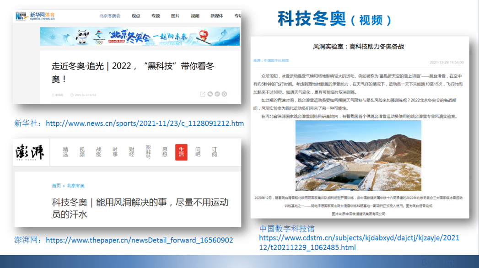Click The Paper 澎湃 logo
Viewport: 479px width, 268px height.
tap(30, 152)
